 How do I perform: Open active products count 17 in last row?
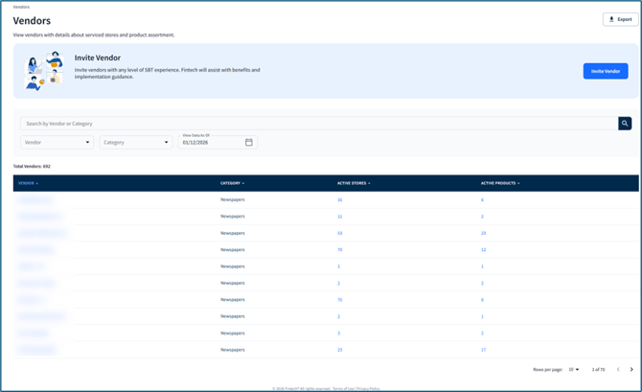click(x=483, y=350)
